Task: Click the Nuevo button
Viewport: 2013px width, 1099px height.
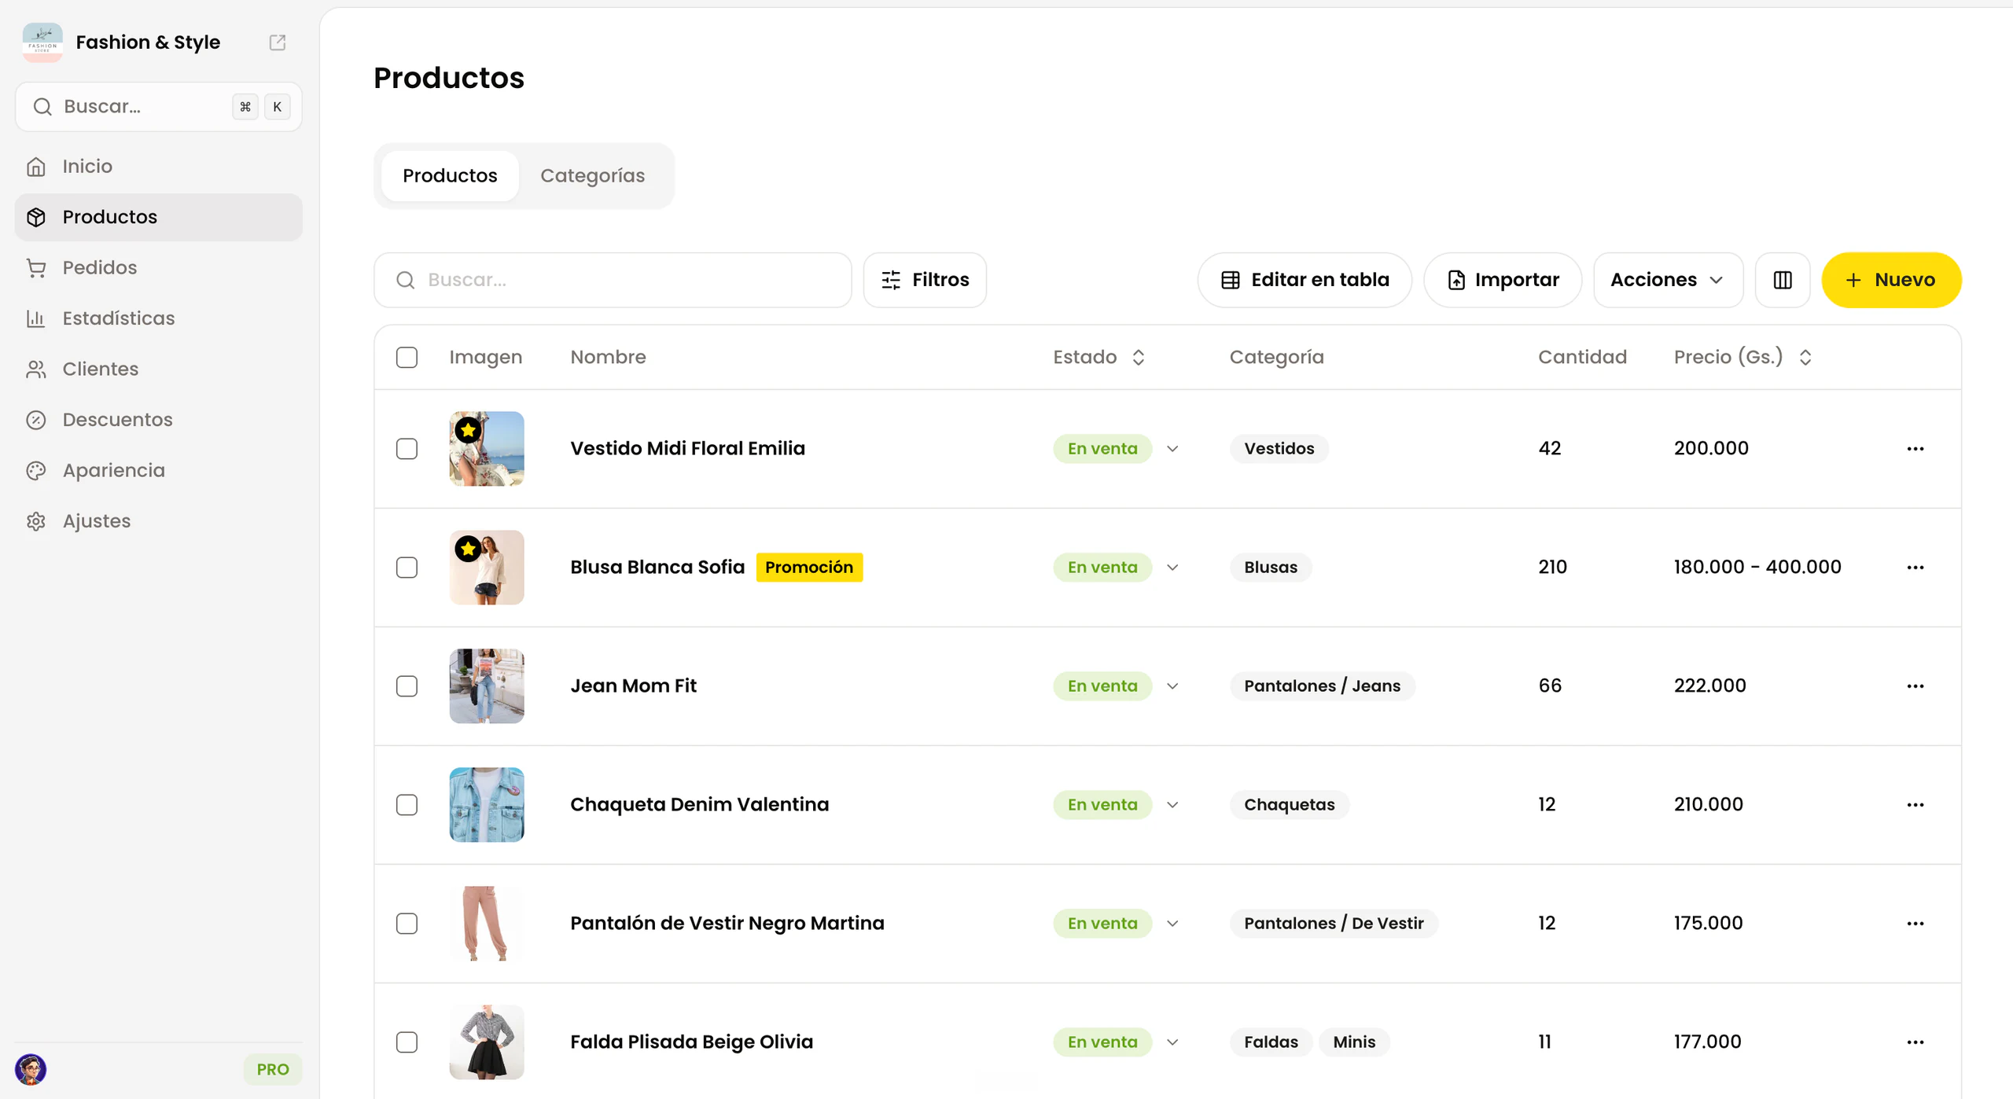Action: [x=1891, y=280]
